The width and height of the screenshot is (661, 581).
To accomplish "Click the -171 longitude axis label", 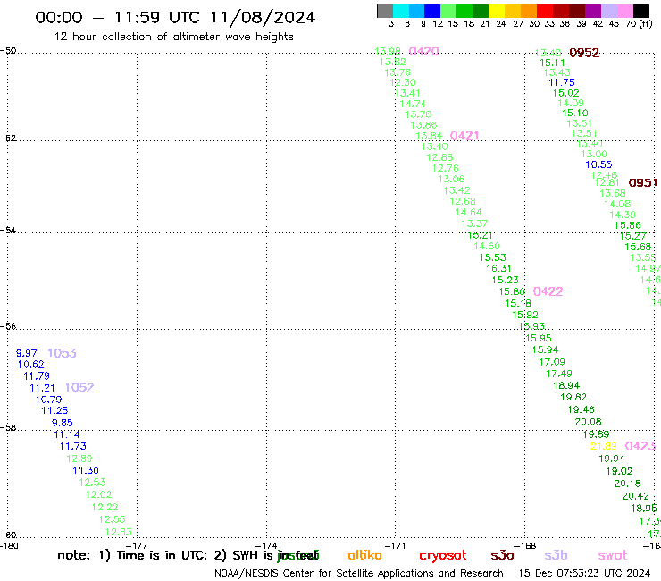I will click(396, 545).
